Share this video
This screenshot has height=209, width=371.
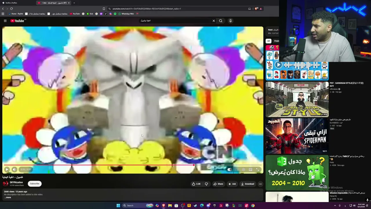(218, 184)
